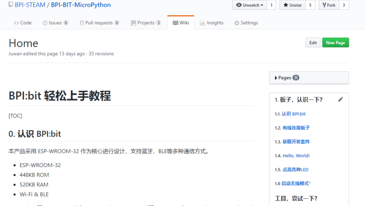
Task: Switch to the Code tab
Action: click(23, 22)
